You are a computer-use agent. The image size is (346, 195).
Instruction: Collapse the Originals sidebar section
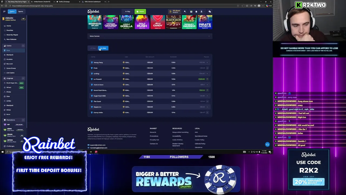coord(23,78)
